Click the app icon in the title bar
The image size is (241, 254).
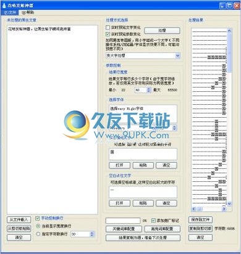[x=4, y=6]
